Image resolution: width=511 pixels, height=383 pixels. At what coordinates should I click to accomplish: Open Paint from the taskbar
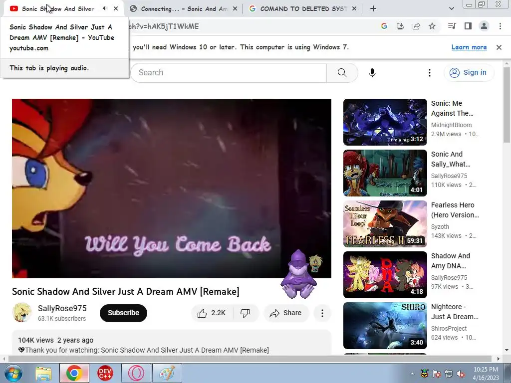point(167,373)
